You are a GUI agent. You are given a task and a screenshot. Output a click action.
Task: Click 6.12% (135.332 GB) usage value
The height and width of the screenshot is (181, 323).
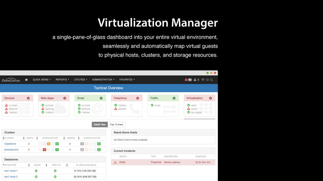85,171
